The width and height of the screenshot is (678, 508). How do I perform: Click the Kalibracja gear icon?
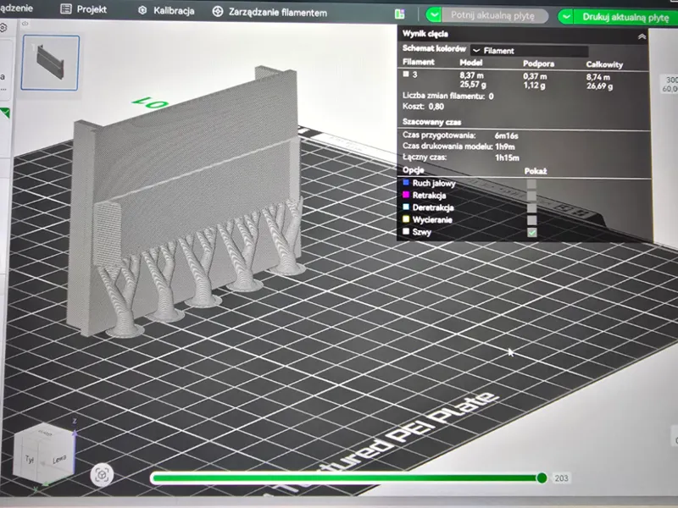[142, 10]
